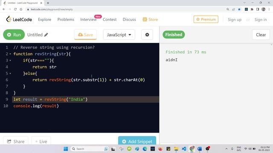This screenshot has width=273, height=153.
Task: Open the JavaScript language dropdown
Action: (119, 35)
